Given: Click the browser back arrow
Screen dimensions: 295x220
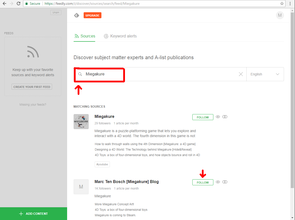Looking at the screenshot, I should [5, 3].
